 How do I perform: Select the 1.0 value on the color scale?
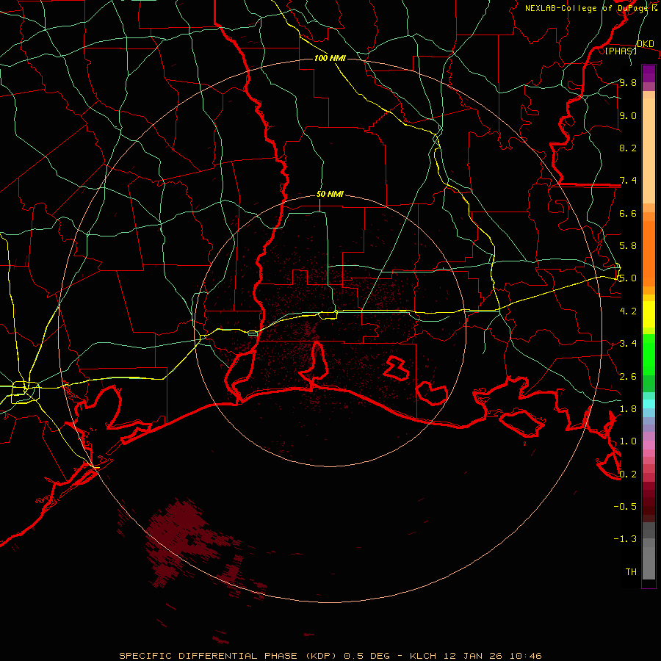(x=628, y=441)
